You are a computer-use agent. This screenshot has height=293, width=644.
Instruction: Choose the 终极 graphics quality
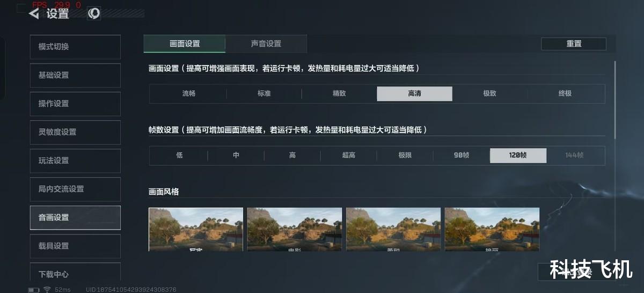pos(565,93)
